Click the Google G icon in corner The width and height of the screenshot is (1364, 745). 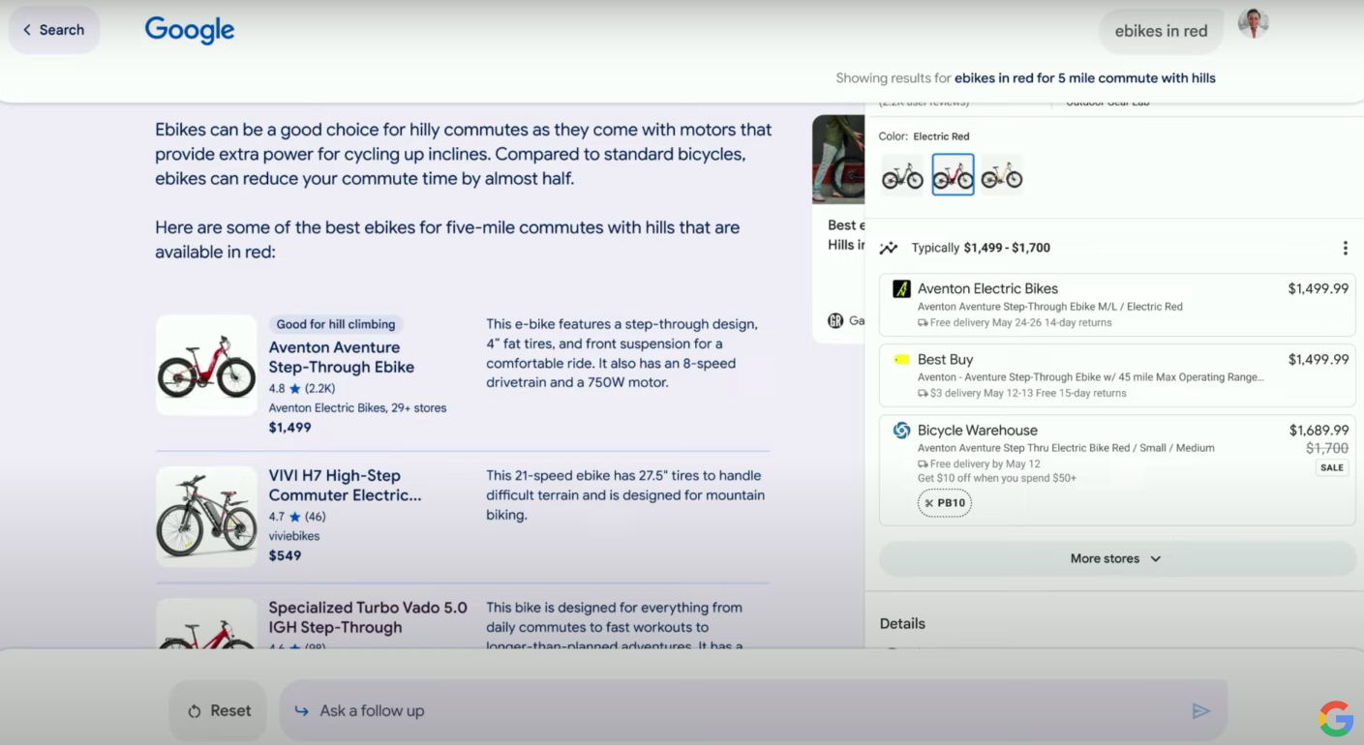(x=1336, y=719)
